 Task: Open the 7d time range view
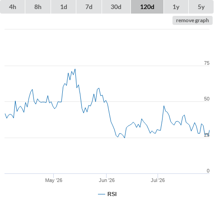(x=89, y=7)
